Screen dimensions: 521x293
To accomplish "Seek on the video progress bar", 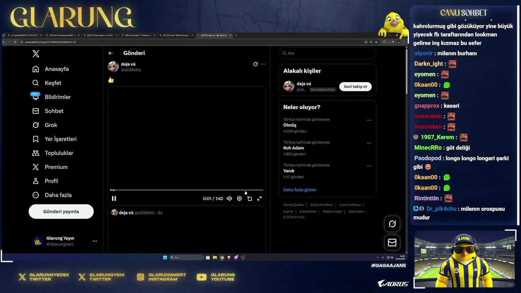I will pos(187,190).
